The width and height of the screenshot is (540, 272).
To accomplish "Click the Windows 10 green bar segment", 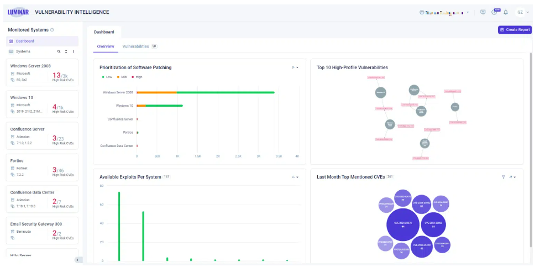I will (x=164, y=106).
